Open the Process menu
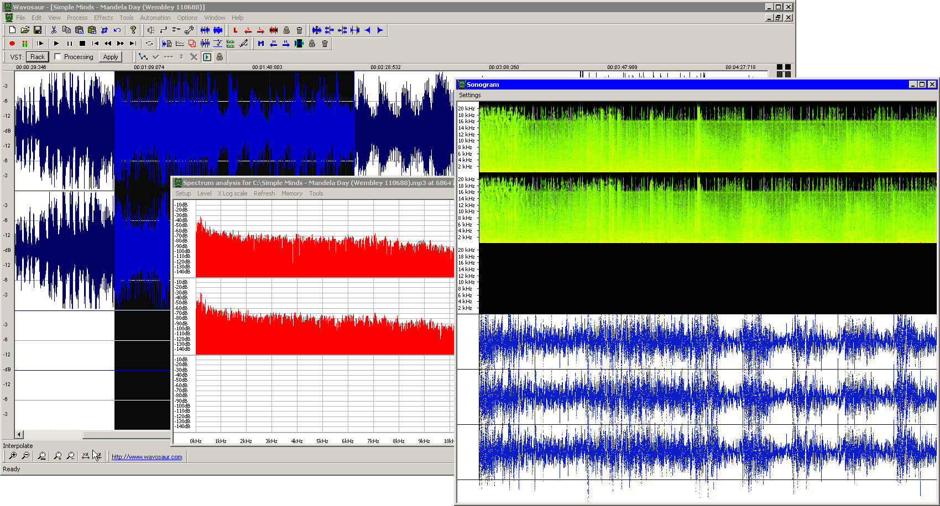Viewport: 940px width, 506px height. tap(77, 18)
